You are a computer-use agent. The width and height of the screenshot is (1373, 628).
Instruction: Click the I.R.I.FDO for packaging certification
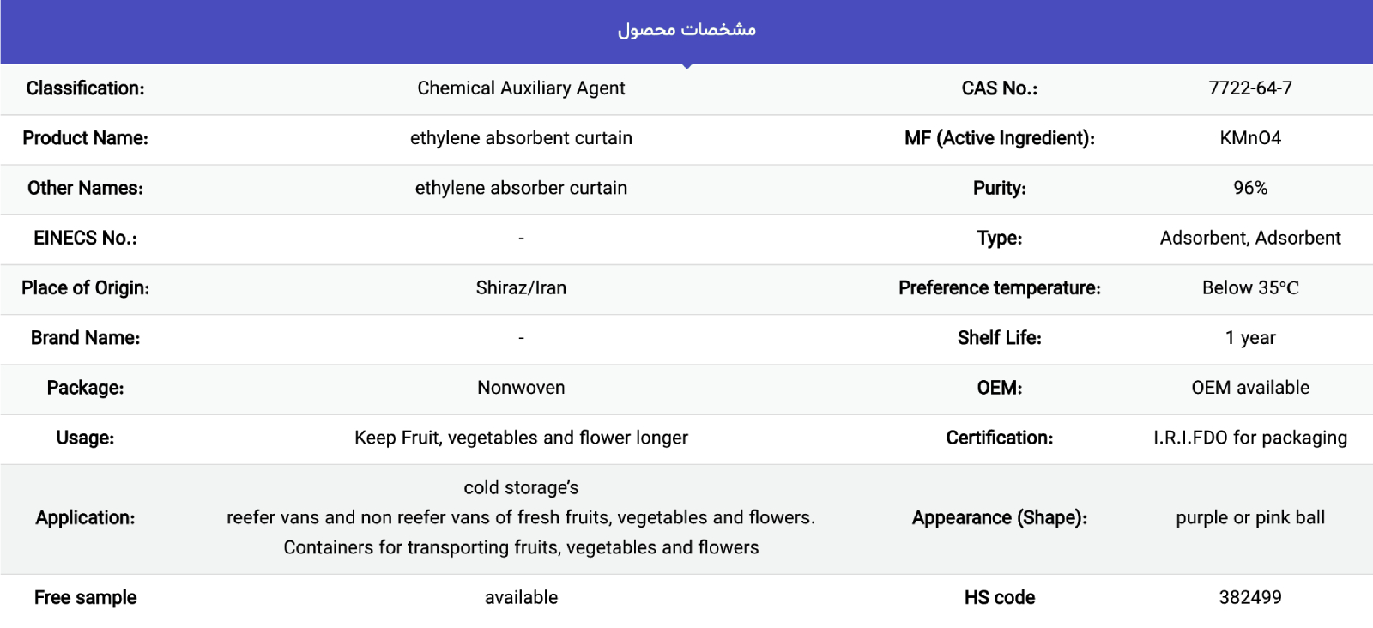1250,438
